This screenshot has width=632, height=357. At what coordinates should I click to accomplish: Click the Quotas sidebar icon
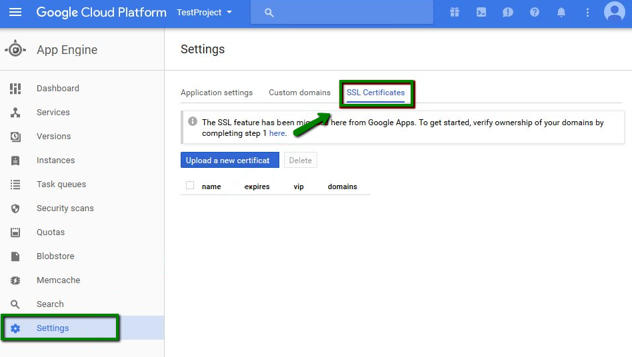(x=15, y=232)
